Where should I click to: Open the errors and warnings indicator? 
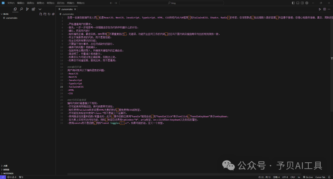point(12,177)
